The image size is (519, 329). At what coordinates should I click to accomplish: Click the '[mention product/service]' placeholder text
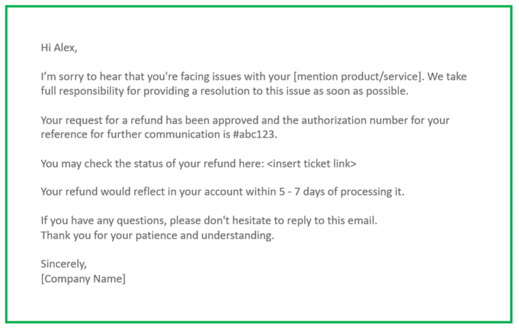pos(358,77)
